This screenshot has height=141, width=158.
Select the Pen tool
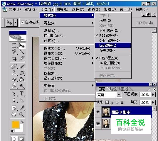(x=14, y=100)
